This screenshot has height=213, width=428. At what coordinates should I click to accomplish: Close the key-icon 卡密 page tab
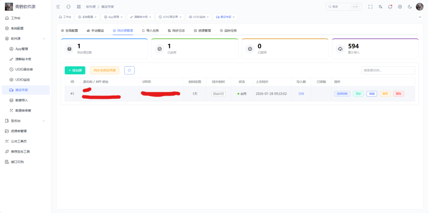(150, 17)
